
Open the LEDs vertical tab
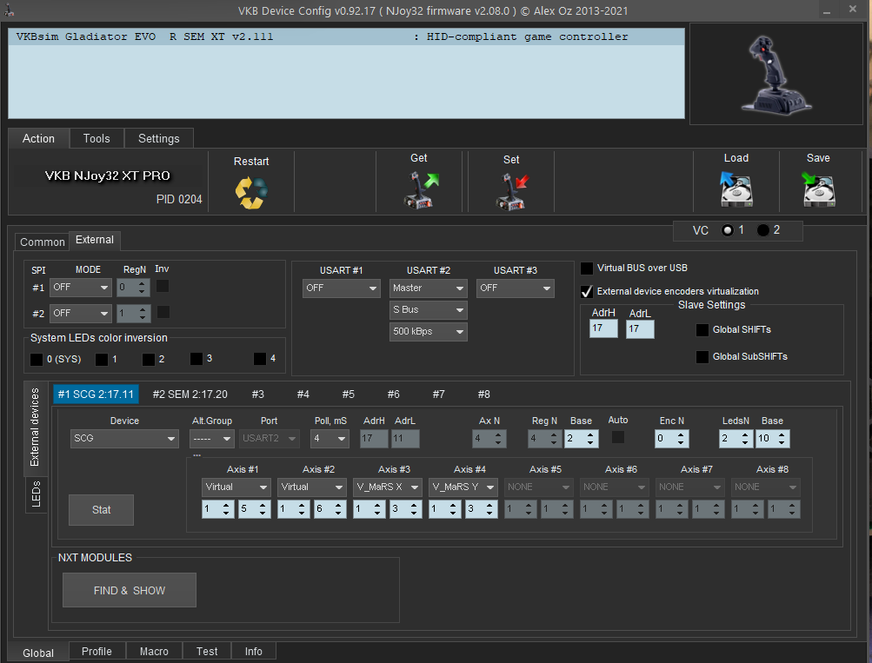tap(36, 494)
